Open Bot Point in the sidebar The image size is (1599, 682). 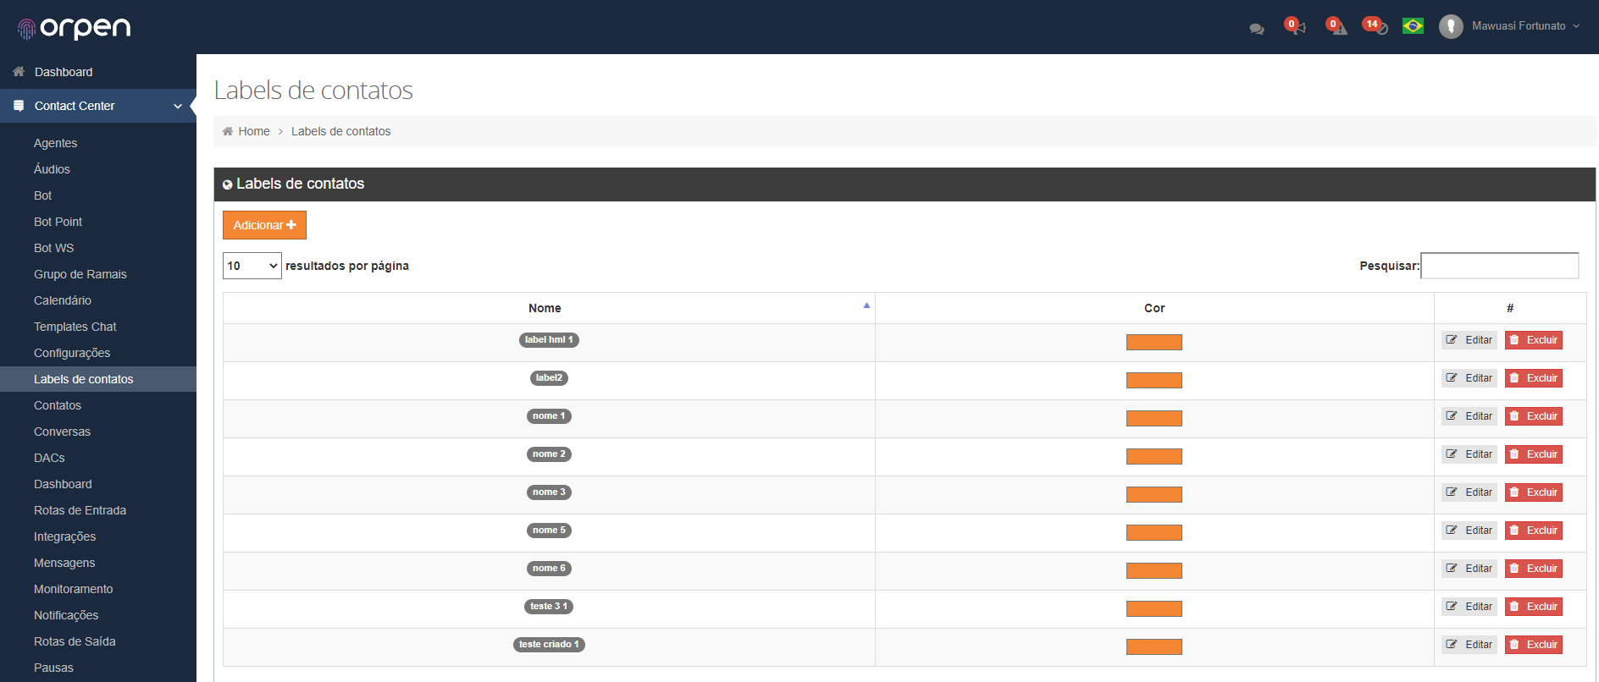tap(58, 222)
